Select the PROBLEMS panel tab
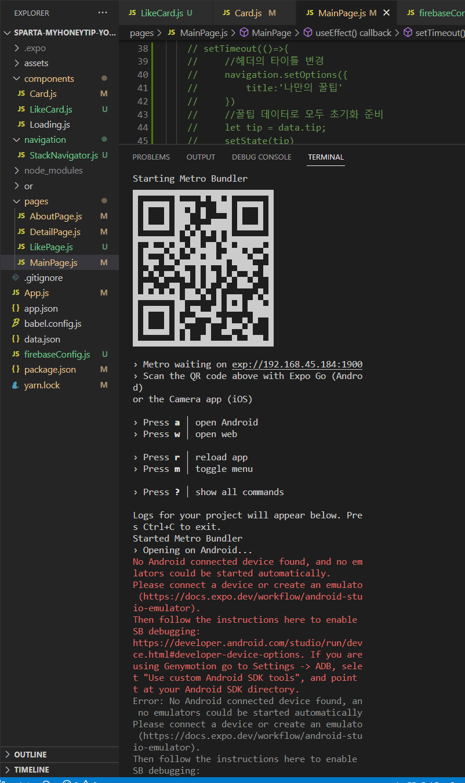This screenshot has width=465, height=783. click(x=151, y=157)
